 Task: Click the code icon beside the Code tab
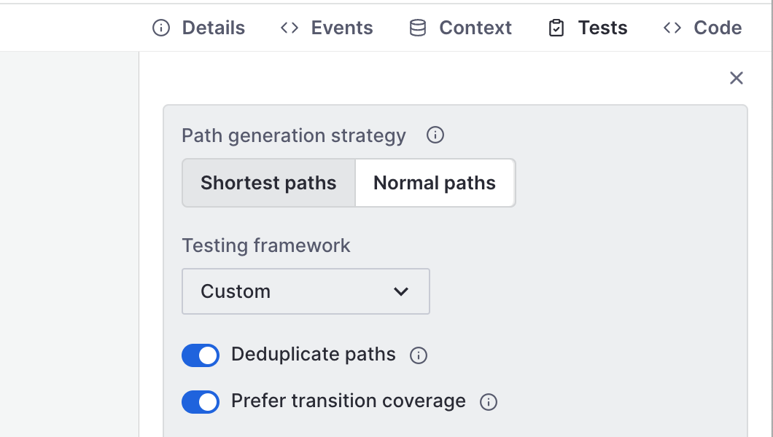[x=672, y=28]
